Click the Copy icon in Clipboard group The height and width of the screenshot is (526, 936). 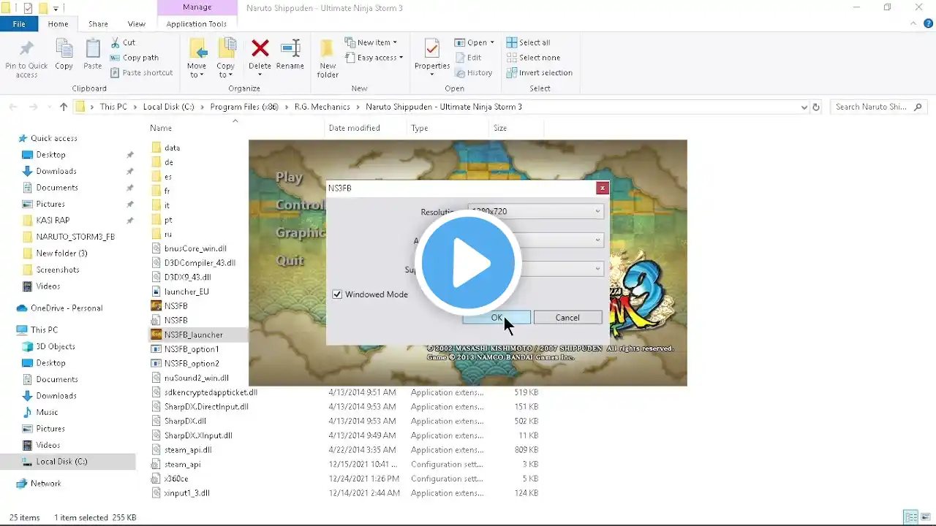pos(64,55)
